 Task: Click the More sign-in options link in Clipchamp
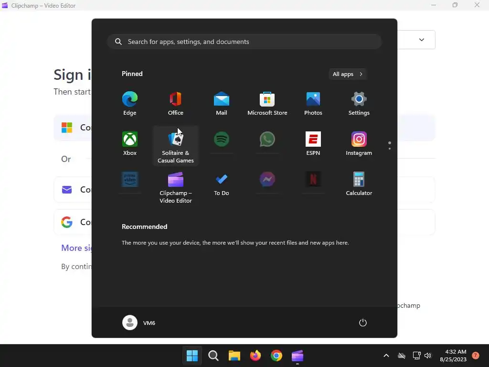pos(77,248)
